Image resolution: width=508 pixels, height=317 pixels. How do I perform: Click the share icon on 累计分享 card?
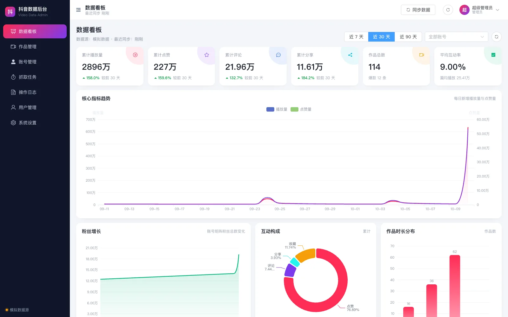point(350,55)
